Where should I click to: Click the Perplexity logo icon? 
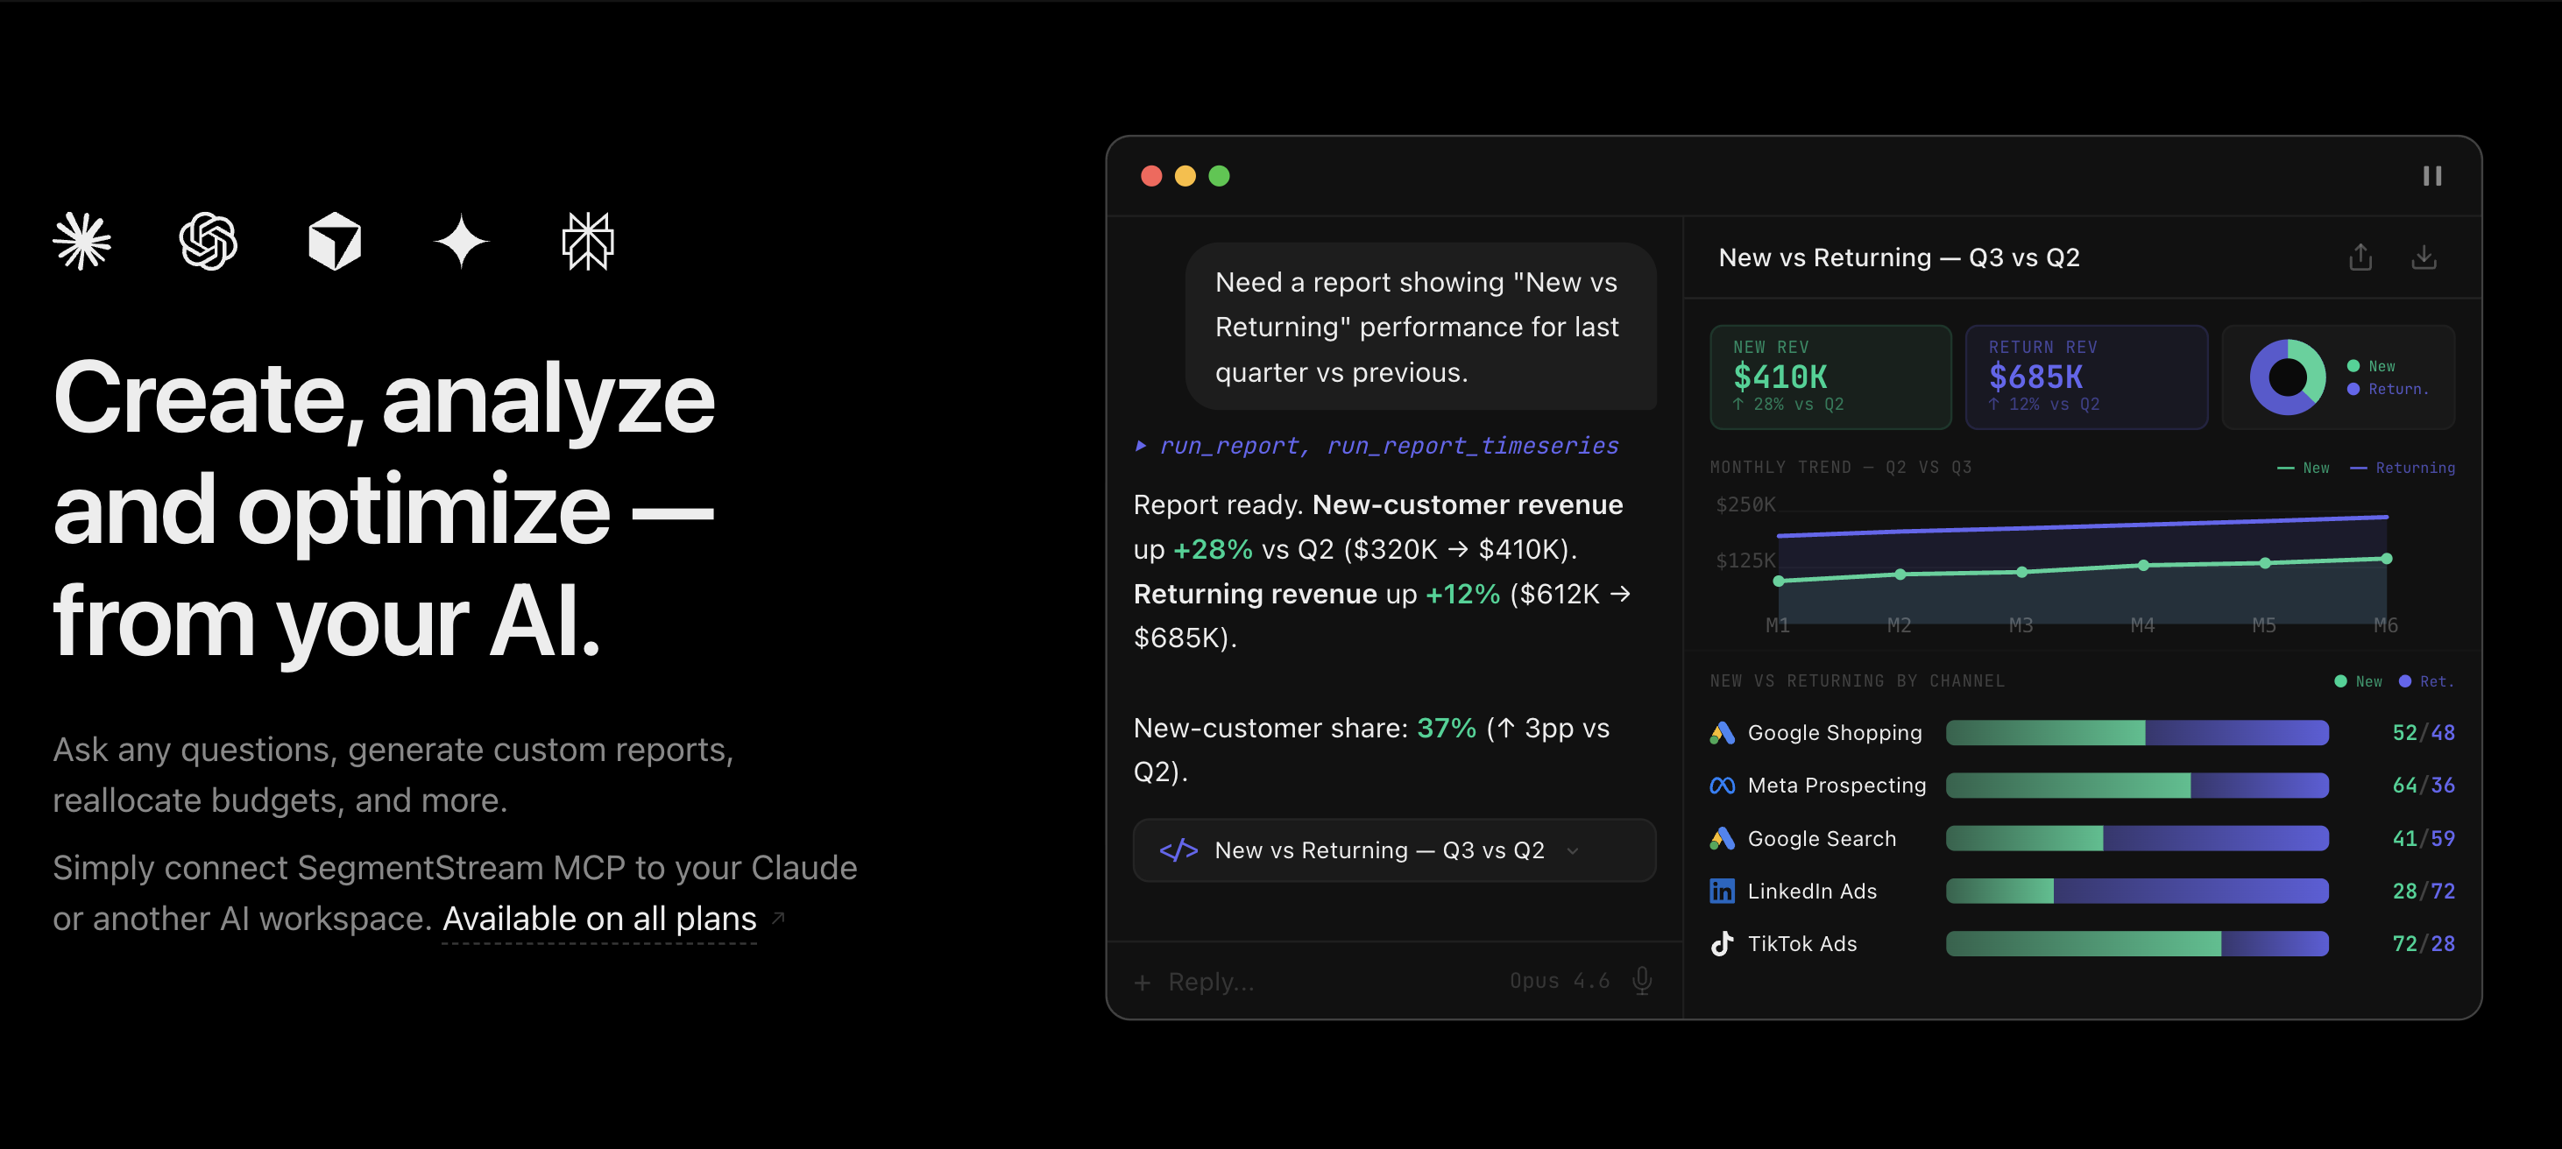pyautogui.click(x=588, y=242)
